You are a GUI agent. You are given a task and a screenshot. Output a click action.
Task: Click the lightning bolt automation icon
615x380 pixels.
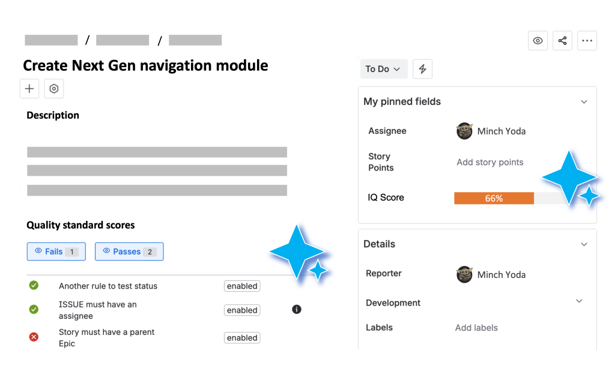click(422, 69)
